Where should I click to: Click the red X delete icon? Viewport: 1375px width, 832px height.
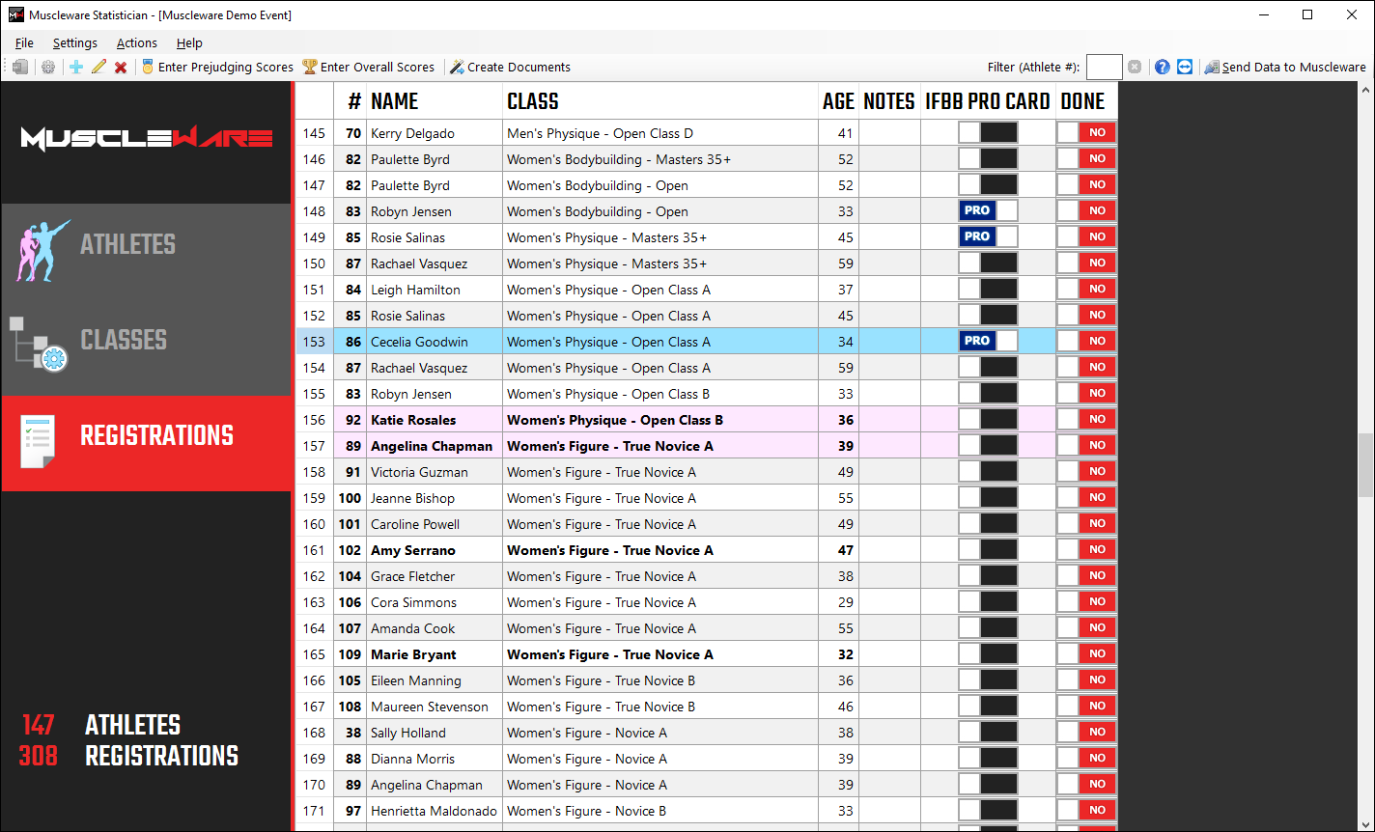click(x=121, y=67)
